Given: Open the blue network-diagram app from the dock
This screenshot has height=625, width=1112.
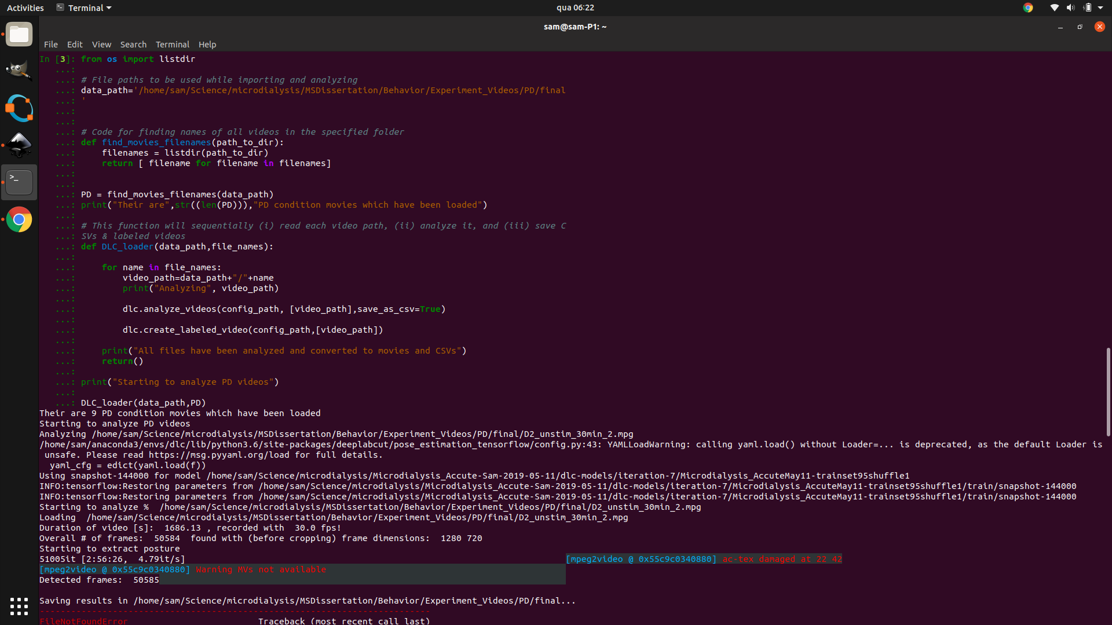Looking at the screenshot, I should [19, 108].
